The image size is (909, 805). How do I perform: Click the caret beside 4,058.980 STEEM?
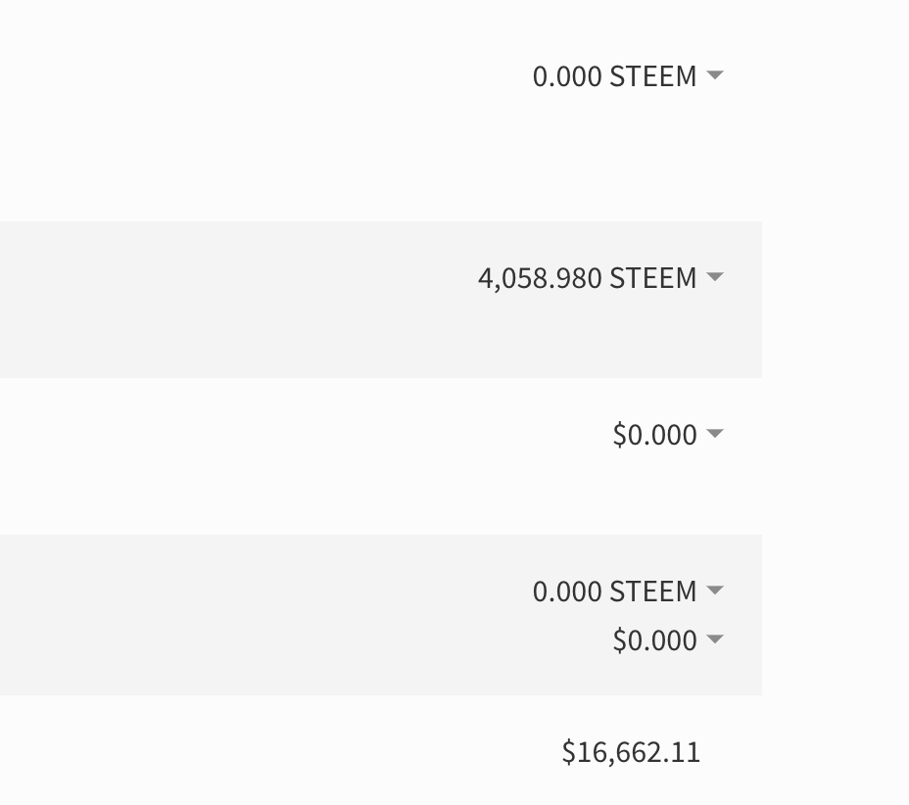pyautogui.click(x=715, y=277)
